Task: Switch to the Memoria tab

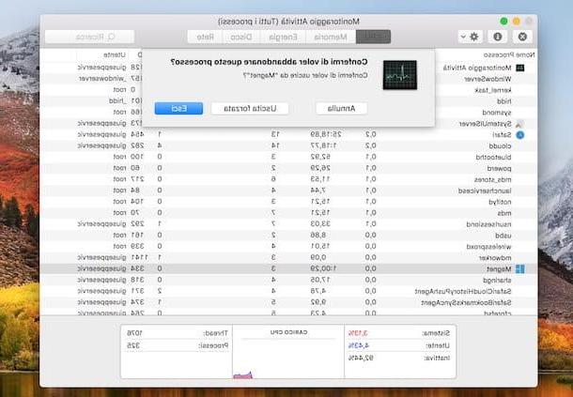Action: click(331, 37)
